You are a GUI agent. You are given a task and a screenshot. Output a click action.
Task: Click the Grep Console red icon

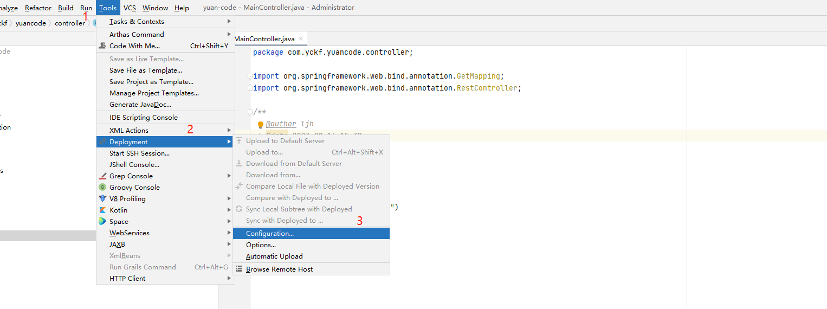point(102,176)
